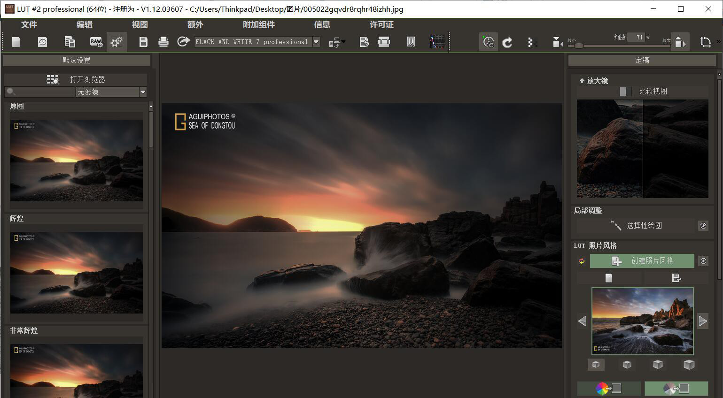Click the zoom slider handle

[x=579, y=46]
